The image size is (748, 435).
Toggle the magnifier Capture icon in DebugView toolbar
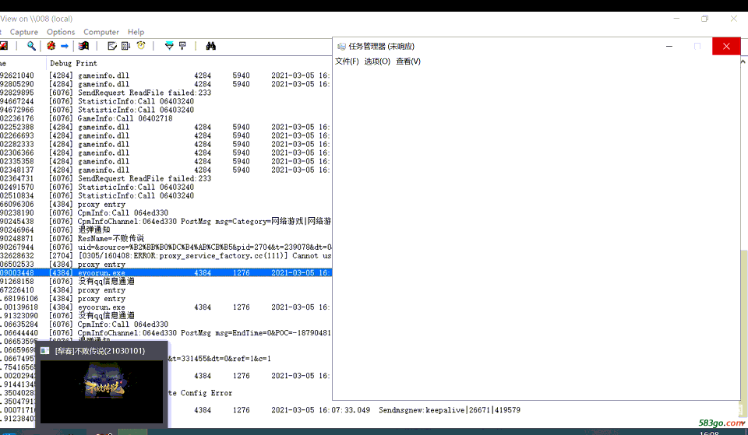tap(31, 46)
